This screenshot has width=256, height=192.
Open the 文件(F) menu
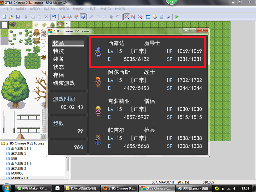(7, 9)
